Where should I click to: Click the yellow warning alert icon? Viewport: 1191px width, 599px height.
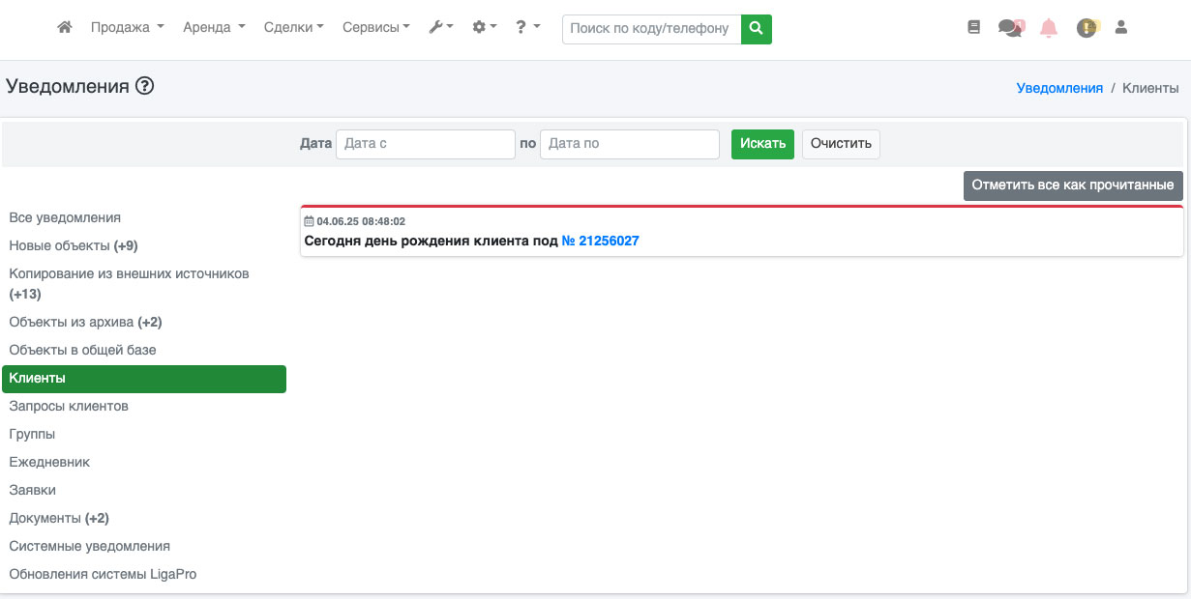1087,28
